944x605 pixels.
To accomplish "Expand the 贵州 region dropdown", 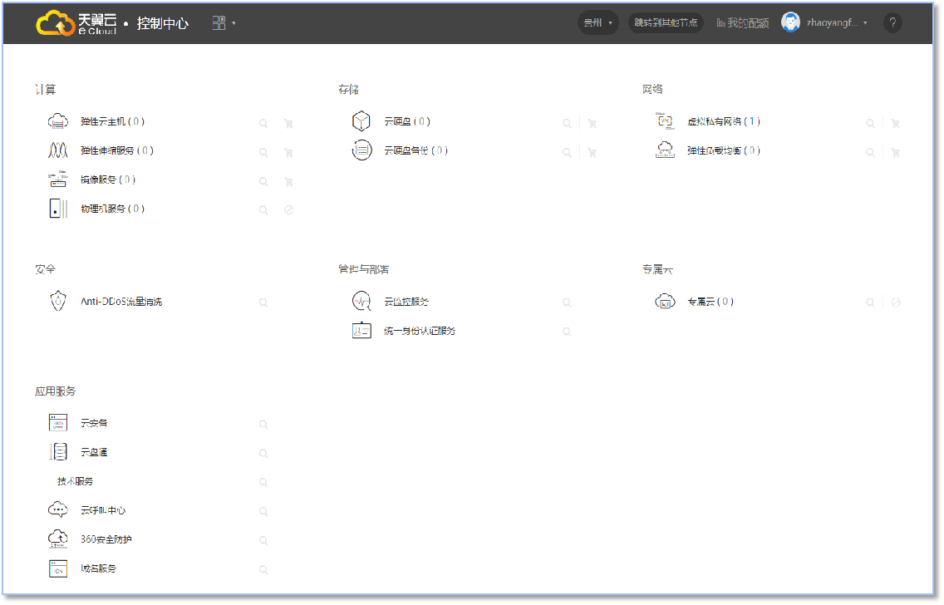I will coord(598,23).
